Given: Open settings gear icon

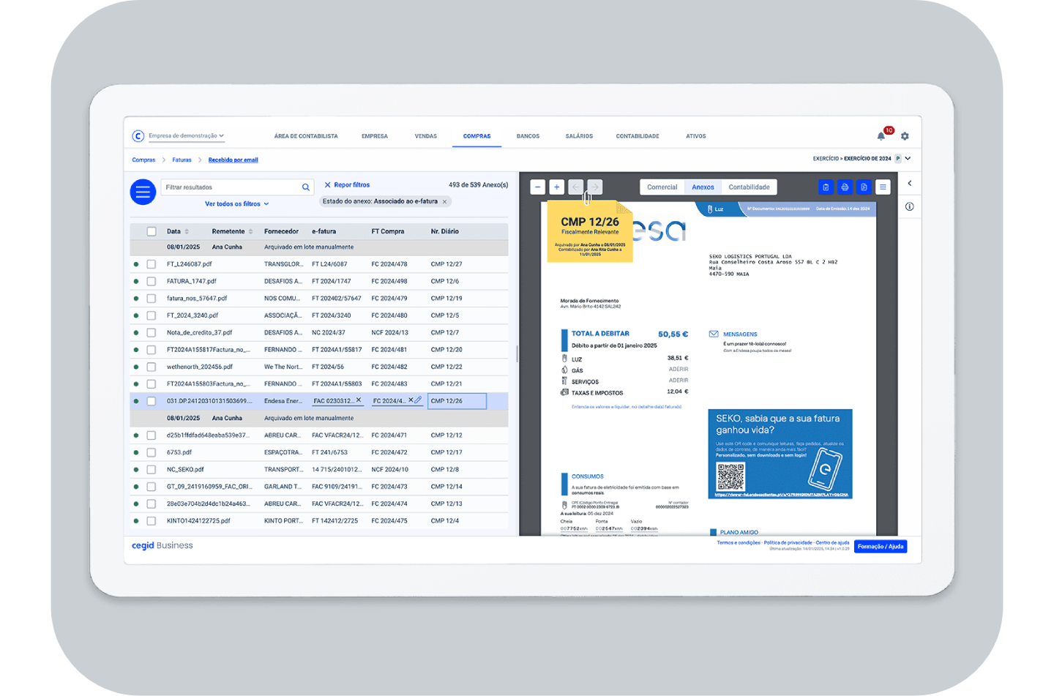Looking at the screenshot, I should coord(905,136).
